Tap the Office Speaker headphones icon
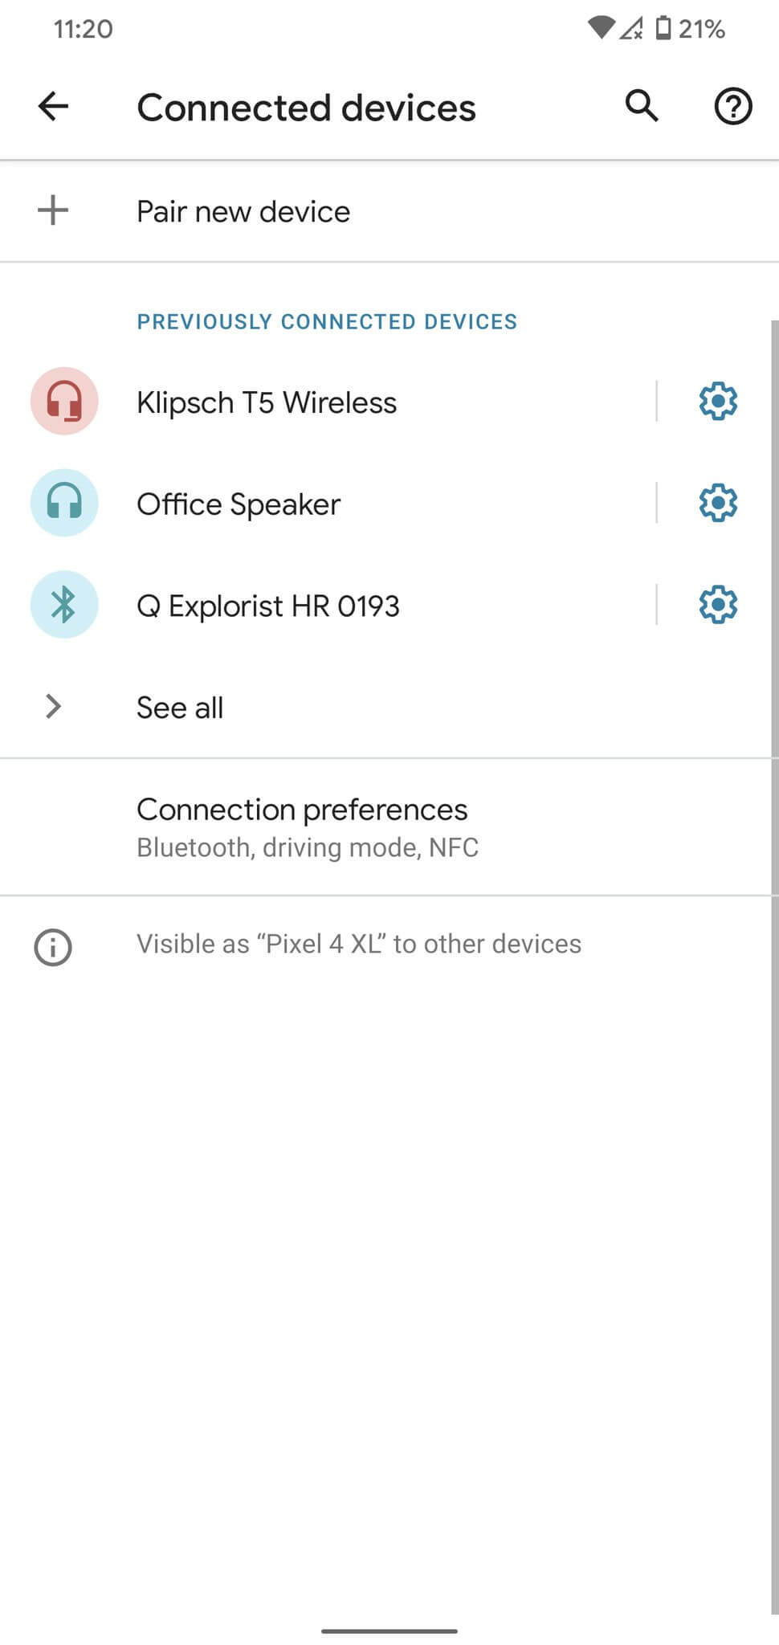Image resolution: width=779 pixels, height=1645 pixels. pos(64,504)
